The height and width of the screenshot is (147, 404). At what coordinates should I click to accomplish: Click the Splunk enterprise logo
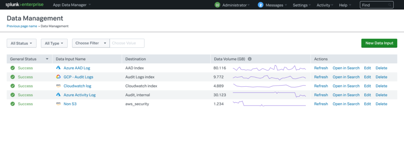click(24, 5)
